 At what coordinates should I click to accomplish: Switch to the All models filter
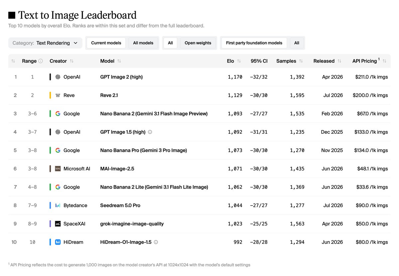tap(143, 43)
